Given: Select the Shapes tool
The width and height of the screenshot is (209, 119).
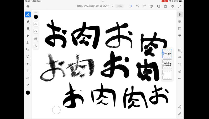Looking at the screenshot, I should (28, 64).
